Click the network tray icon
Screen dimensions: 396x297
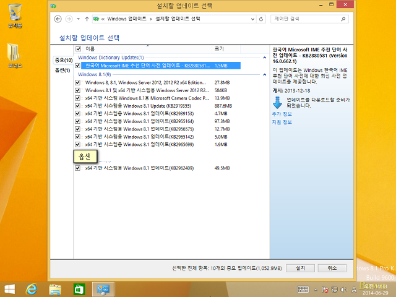[334, 290]
